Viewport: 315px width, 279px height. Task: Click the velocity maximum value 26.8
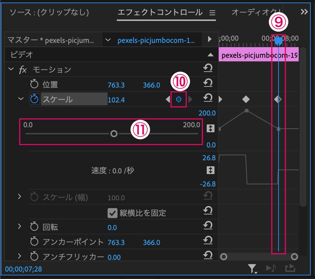tap(209, 158)
